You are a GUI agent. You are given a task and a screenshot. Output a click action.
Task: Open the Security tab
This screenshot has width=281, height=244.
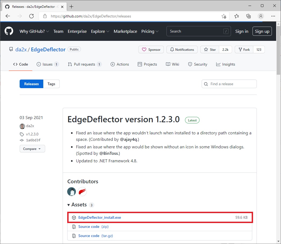tap(198, 64)
